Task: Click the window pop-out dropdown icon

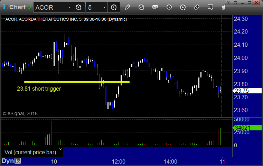Action: point(236,2)
